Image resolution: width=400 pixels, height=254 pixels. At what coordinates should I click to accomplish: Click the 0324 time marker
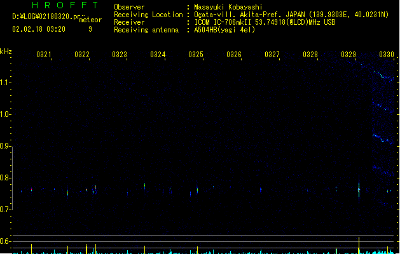point(158,55)
